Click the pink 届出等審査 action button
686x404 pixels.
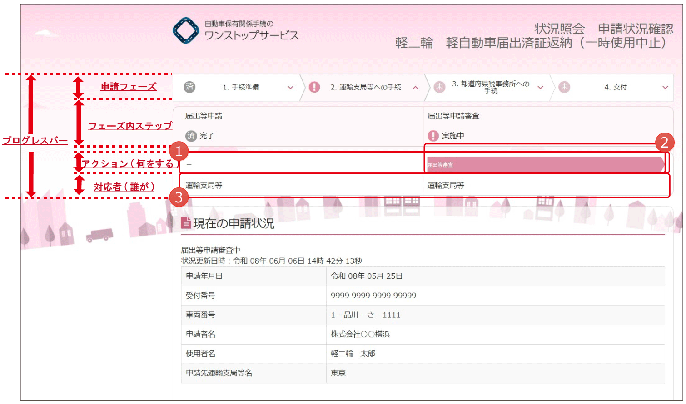(544, 164)
